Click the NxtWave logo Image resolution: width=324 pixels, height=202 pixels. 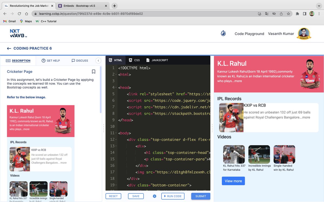click(18, 33)
